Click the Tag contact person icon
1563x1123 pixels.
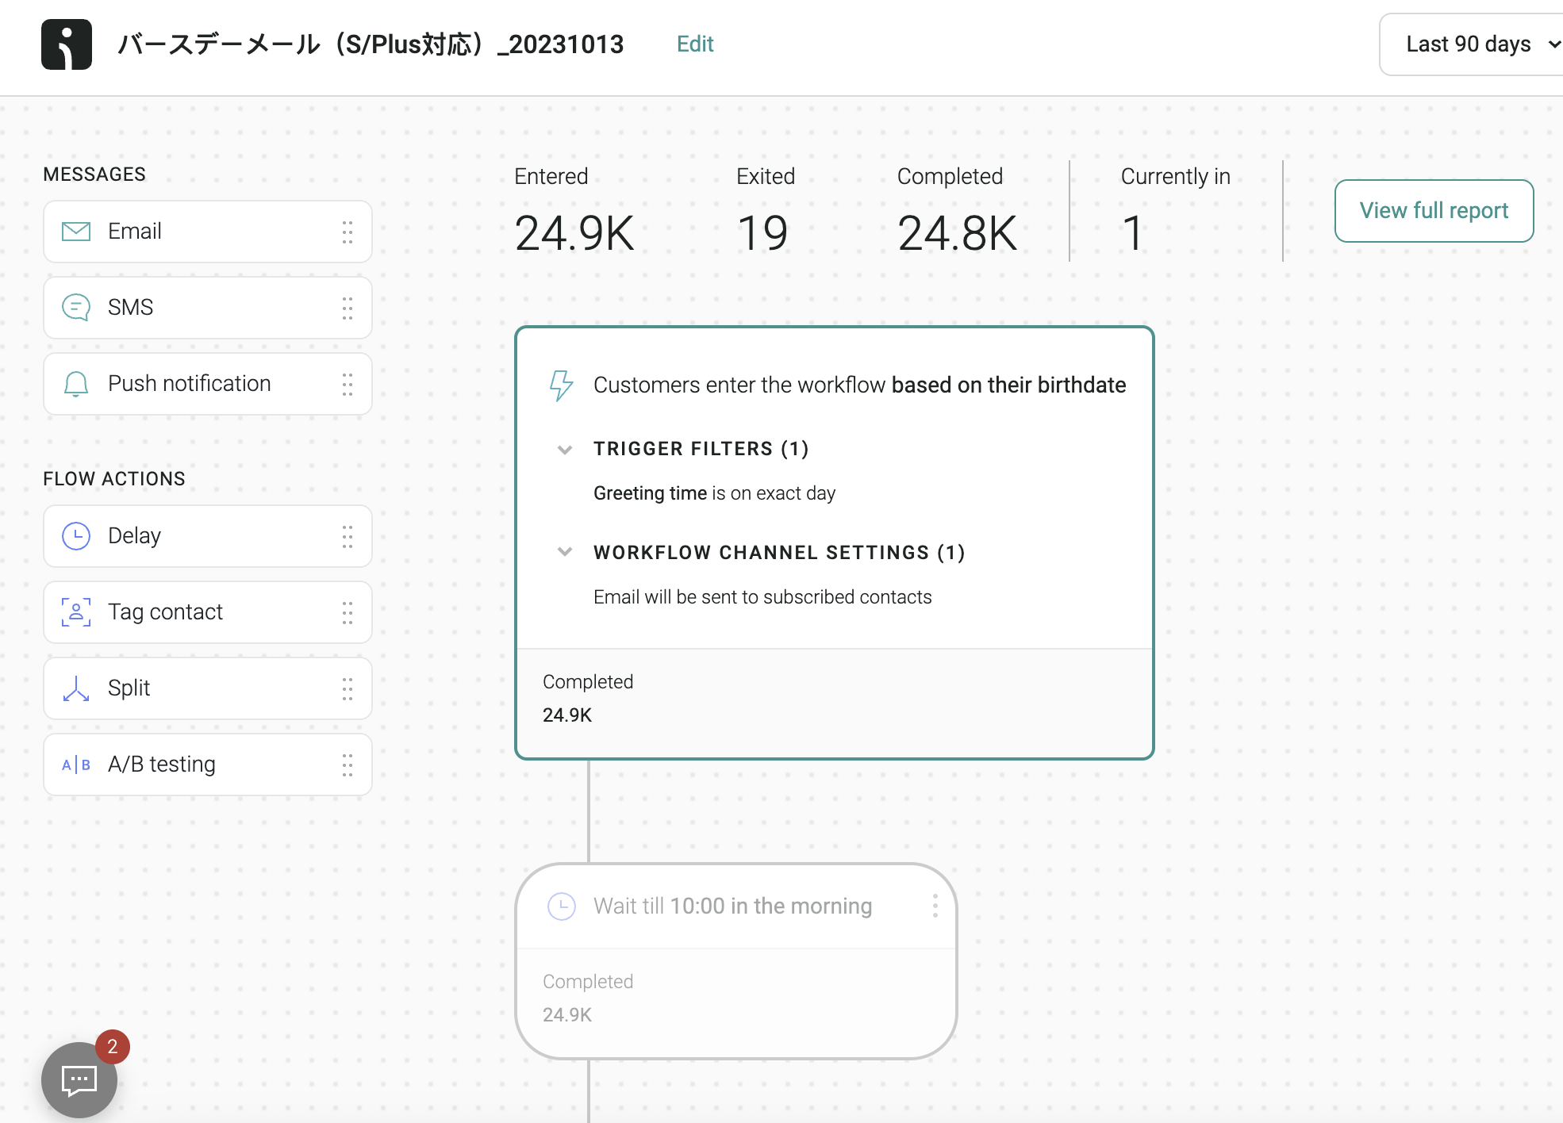pyautogui.click(x=76, y=612)
